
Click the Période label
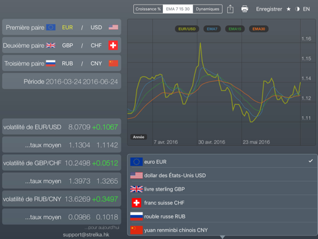pos(34,82)
